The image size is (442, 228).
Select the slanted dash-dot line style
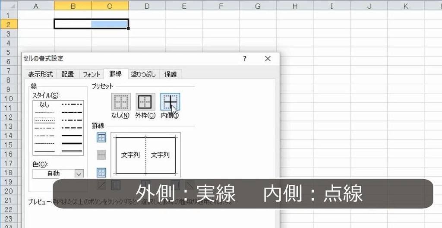[x=72, y=112]
